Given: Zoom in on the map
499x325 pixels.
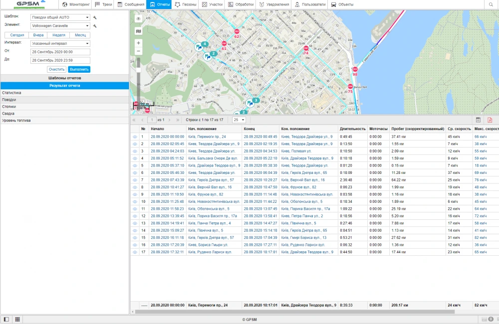Looking at the screenshot, I should (x=138, y=43).
